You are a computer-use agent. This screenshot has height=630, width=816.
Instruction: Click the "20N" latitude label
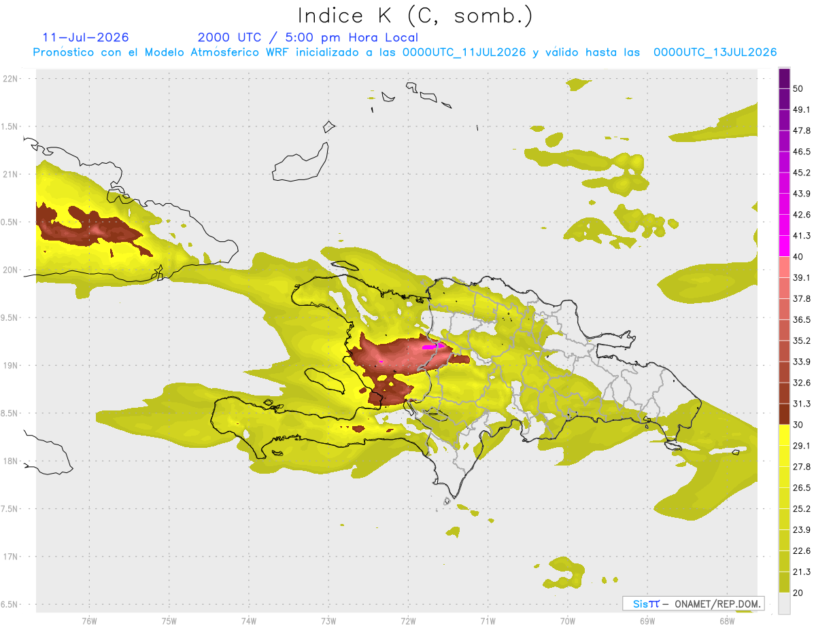click(x=10, y=270)
